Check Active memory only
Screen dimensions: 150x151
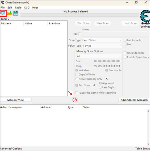(77, 79)
